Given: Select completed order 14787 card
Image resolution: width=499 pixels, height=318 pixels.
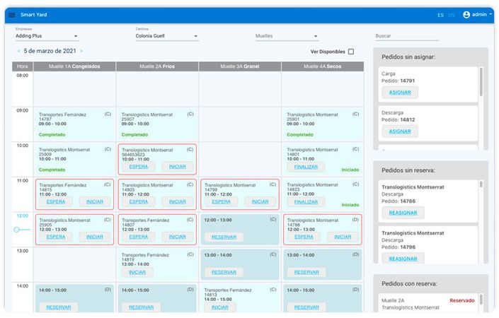Looking at the screenshot, I should (74, 124).
